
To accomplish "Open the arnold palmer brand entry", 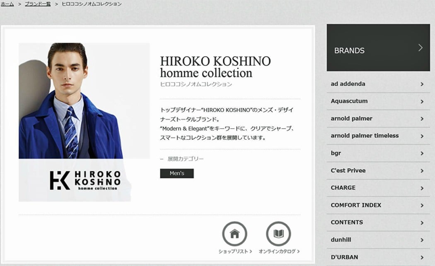I will point(378,119).
